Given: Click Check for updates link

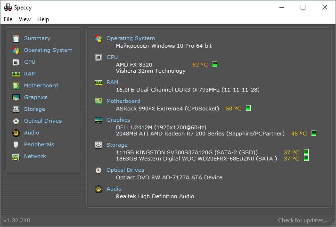Looking at the screenshot, I should (x=303, y=220).
